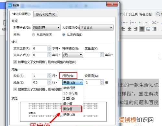The height and width of the screenshot is (126, 162).
Task: Open the 对齐方式(G) dropdown
Action: point(46,28)
